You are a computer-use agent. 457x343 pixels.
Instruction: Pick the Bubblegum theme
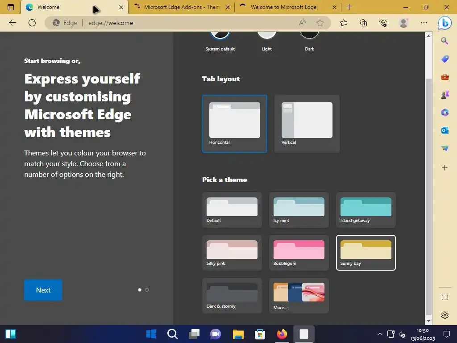pyautogui.click(x=299, y=253)
